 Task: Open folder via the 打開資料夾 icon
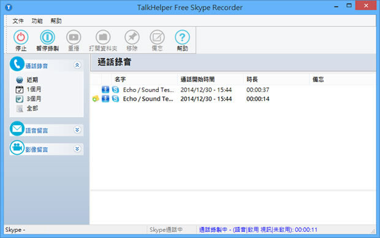[x=103, y=37]
